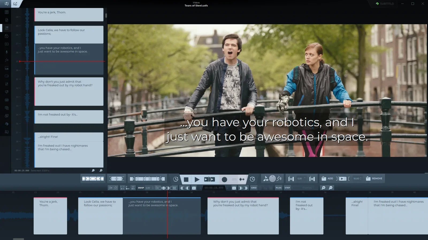Select "Look Celia, we have to follow" list entry

(69, 35)
